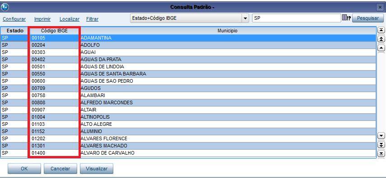This screenshot has width=386, height=178.
Task: Click SP state cell in ALUMINIO row
Action: 14,131
